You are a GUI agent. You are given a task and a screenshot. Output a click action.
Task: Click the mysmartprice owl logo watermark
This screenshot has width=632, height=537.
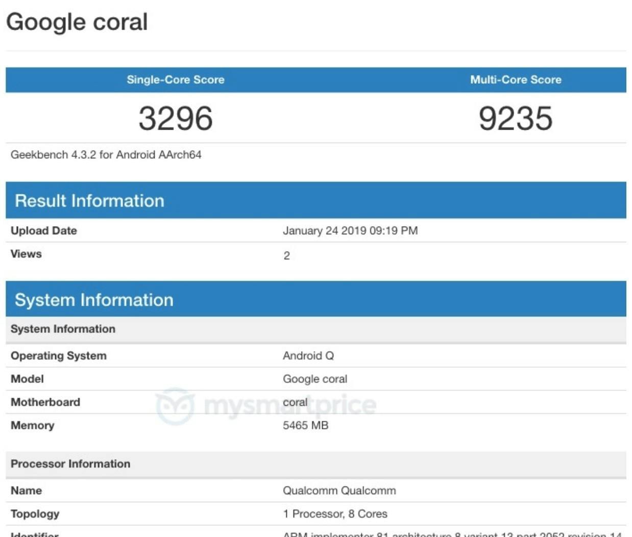click(175, 406)
